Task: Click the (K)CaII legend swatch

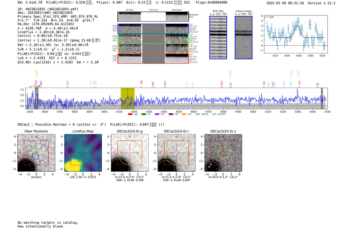Action: tap(197, 114)
